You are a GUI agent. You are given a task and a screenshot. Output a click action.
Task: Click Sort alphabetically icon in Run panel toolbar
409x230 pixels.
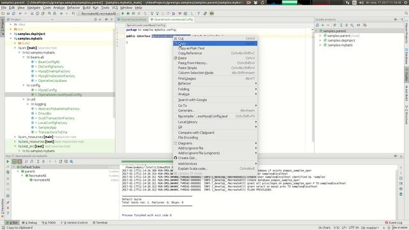(26, 162)
